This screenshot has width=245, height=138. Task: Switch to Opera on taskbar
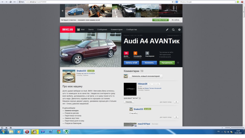(27, 132)
